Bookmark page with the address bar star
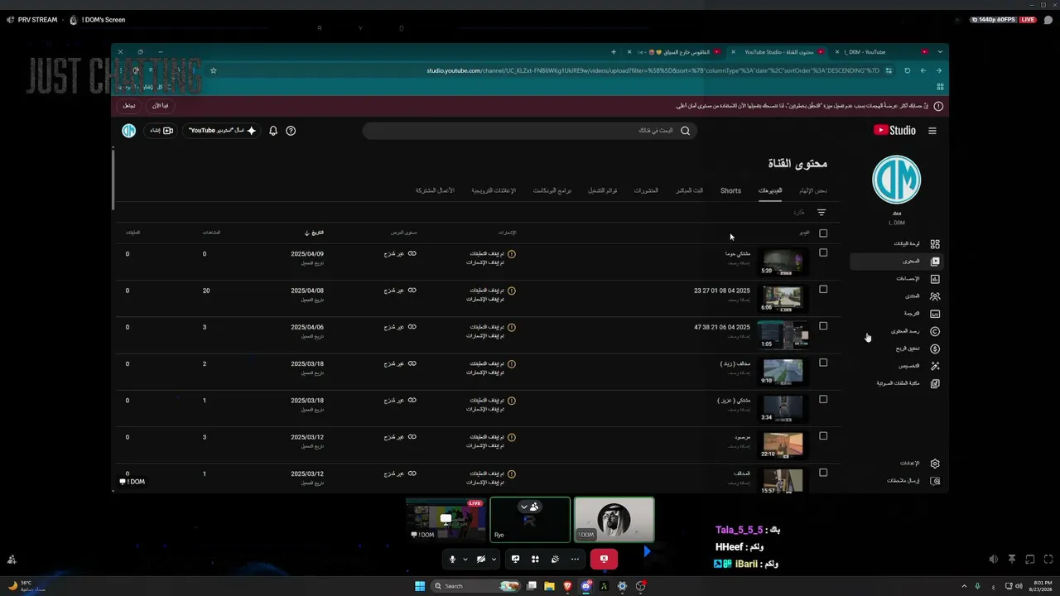The width and height of the screenshot is (1060, 596). coord(213,70)
